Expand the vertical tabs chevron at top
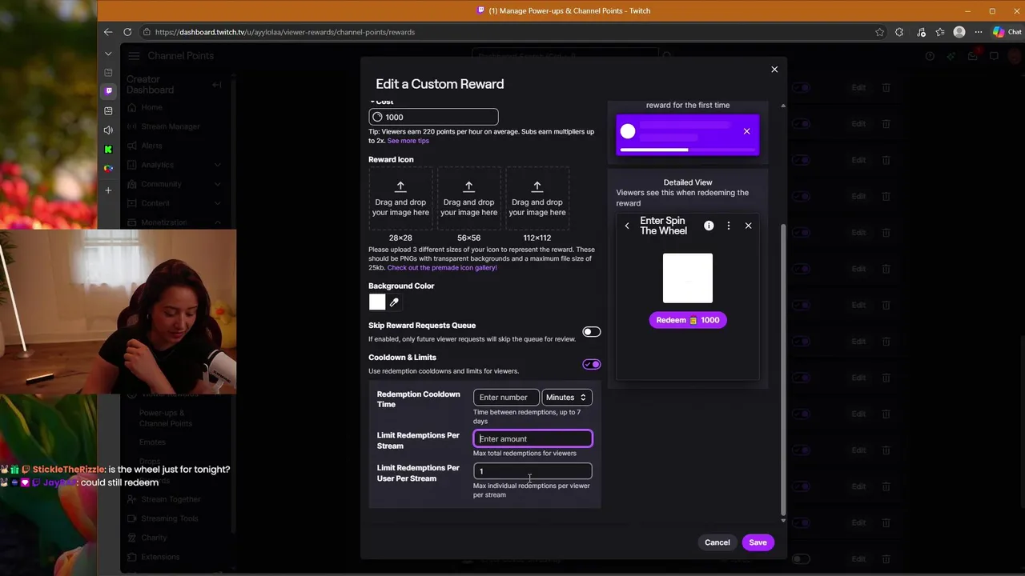This screenshot has width=1025, height=576. coord(108,54)
